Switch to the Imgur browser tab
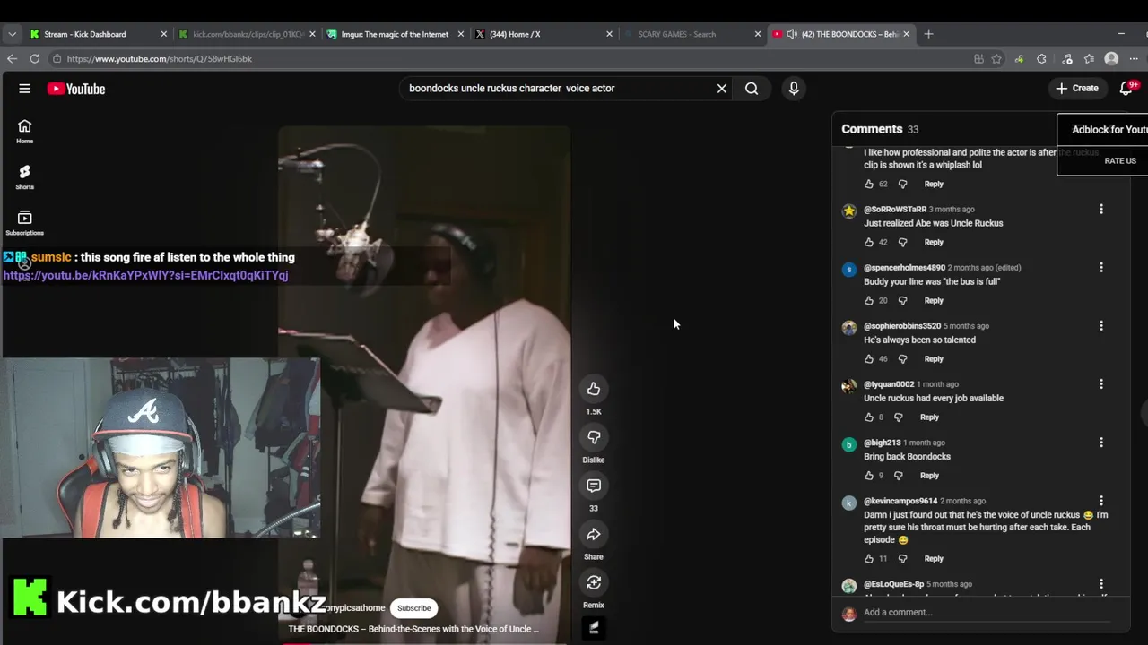The width and height of the screenshot is (1148, 645). point(395,34)
